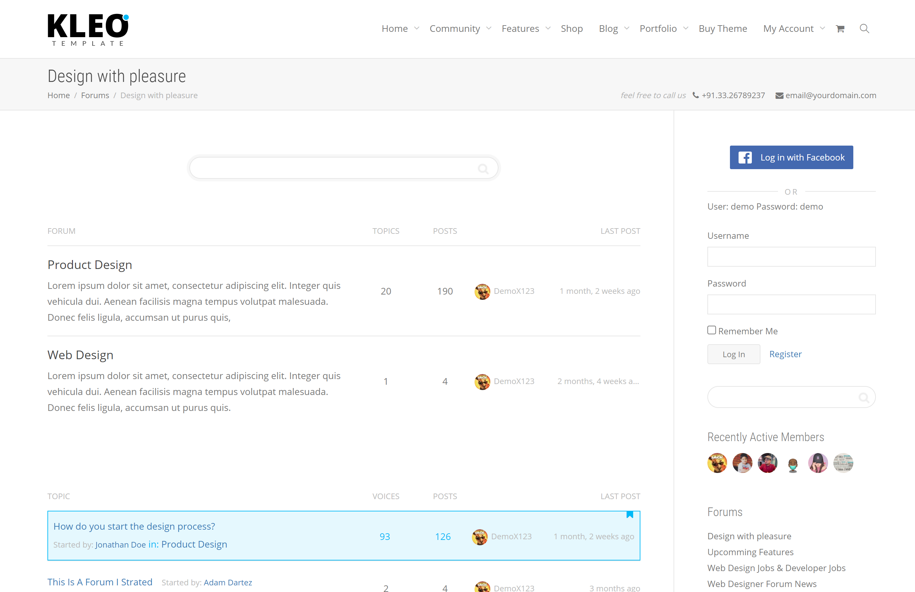
Task: Expand the Community menu chevron
Action: point(489,29)
